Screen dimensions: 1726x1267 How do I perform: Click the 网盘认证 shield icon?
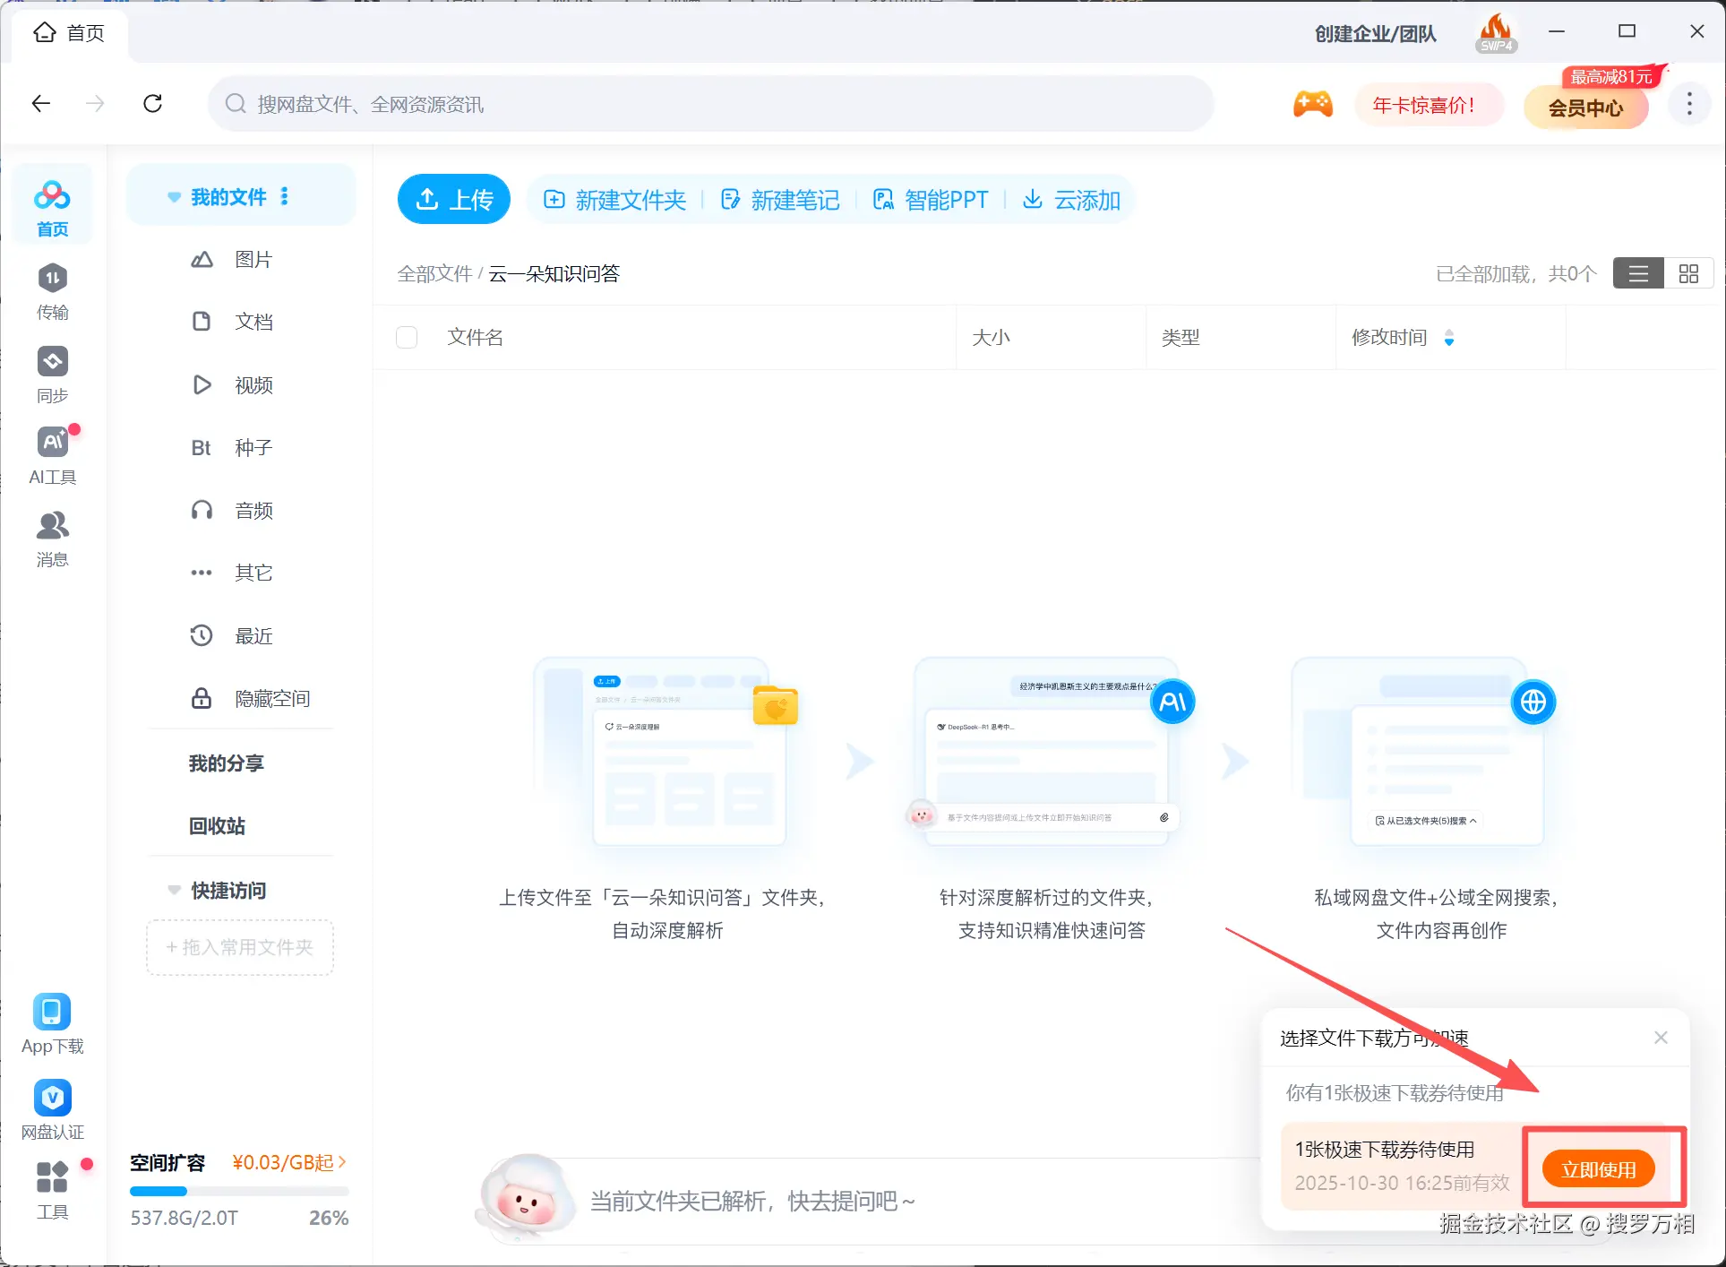pos(52,1098)
